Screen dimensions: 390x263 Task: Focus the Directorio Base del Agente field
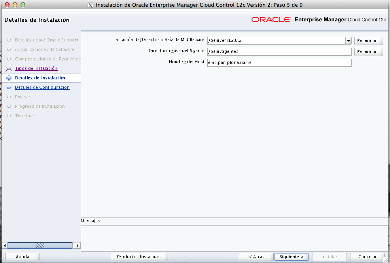click(x=279, y=52)
